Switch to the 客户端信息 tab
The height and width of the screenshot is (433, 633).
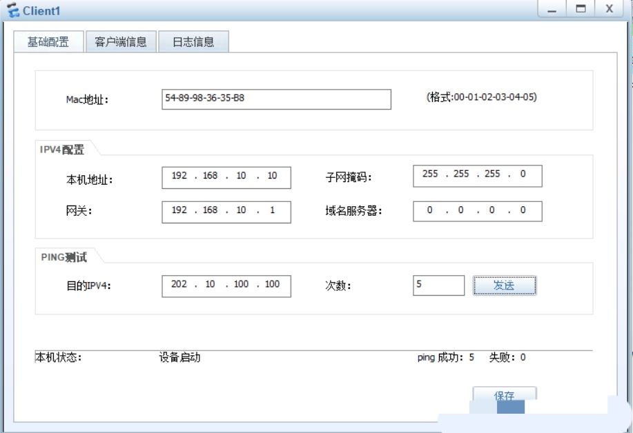121,41
